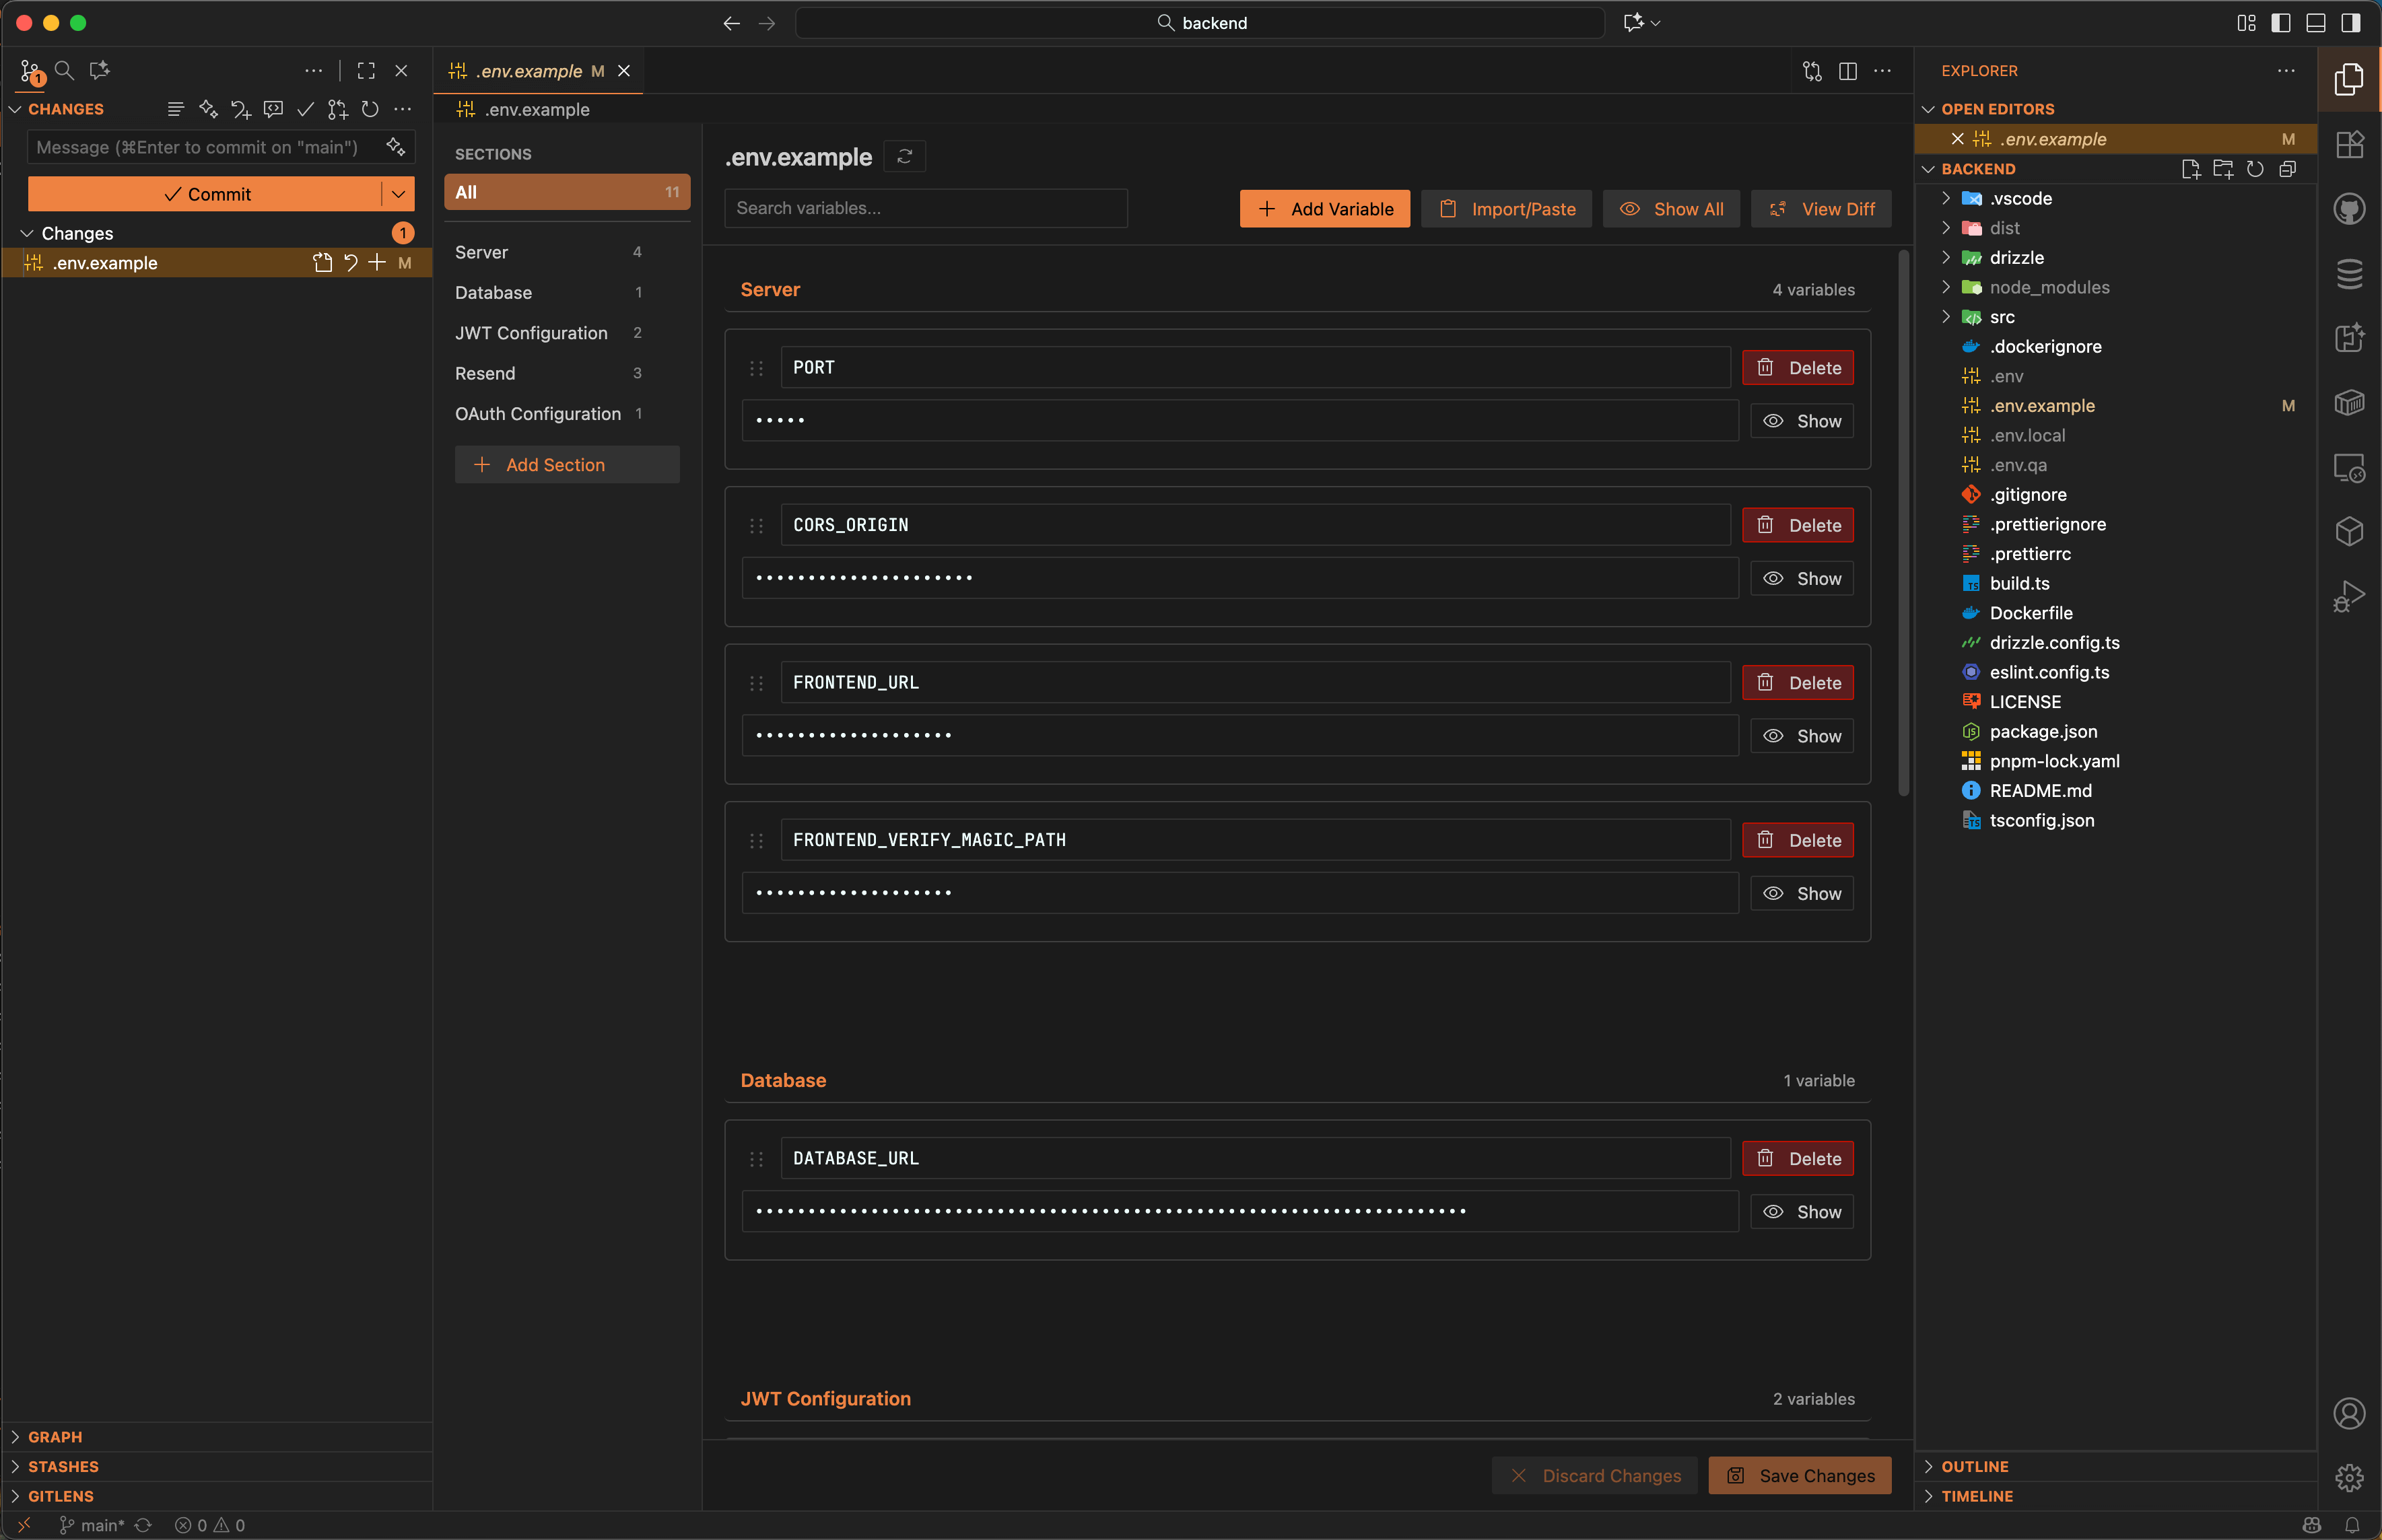Image resolution: width=2382 pixels, height=1540 pixels.
Task: Reveal the DATABASE_URL value
Action: pyautogui.click(x=1802, y=1211)
